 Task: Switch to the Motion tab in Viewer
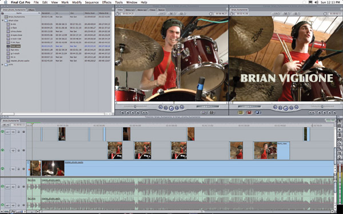(161, 10)
